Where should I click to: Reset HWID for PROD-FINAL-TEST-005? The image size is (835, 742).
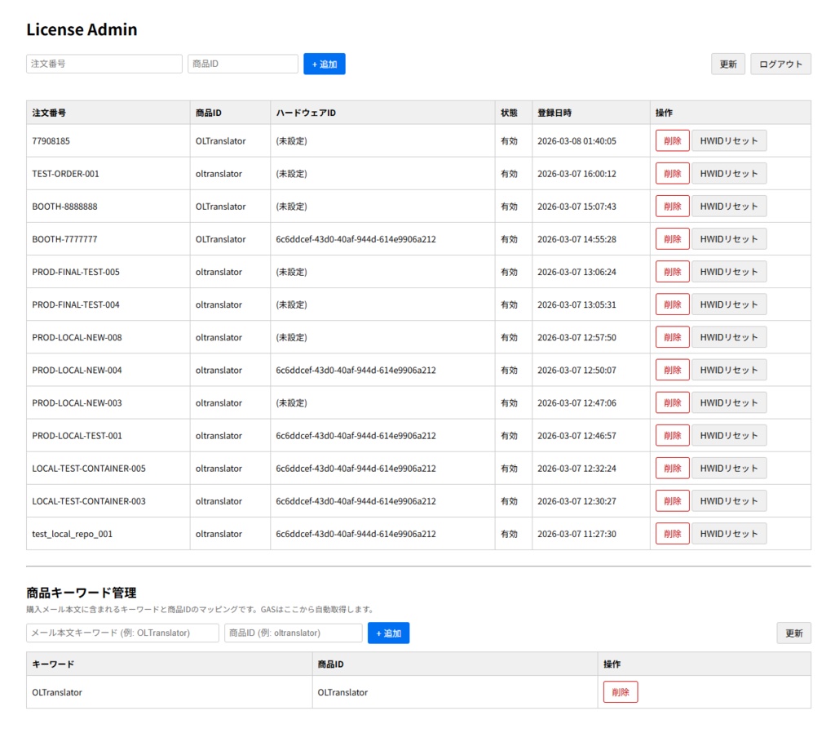pyautogui.click(x=729, y=272)
